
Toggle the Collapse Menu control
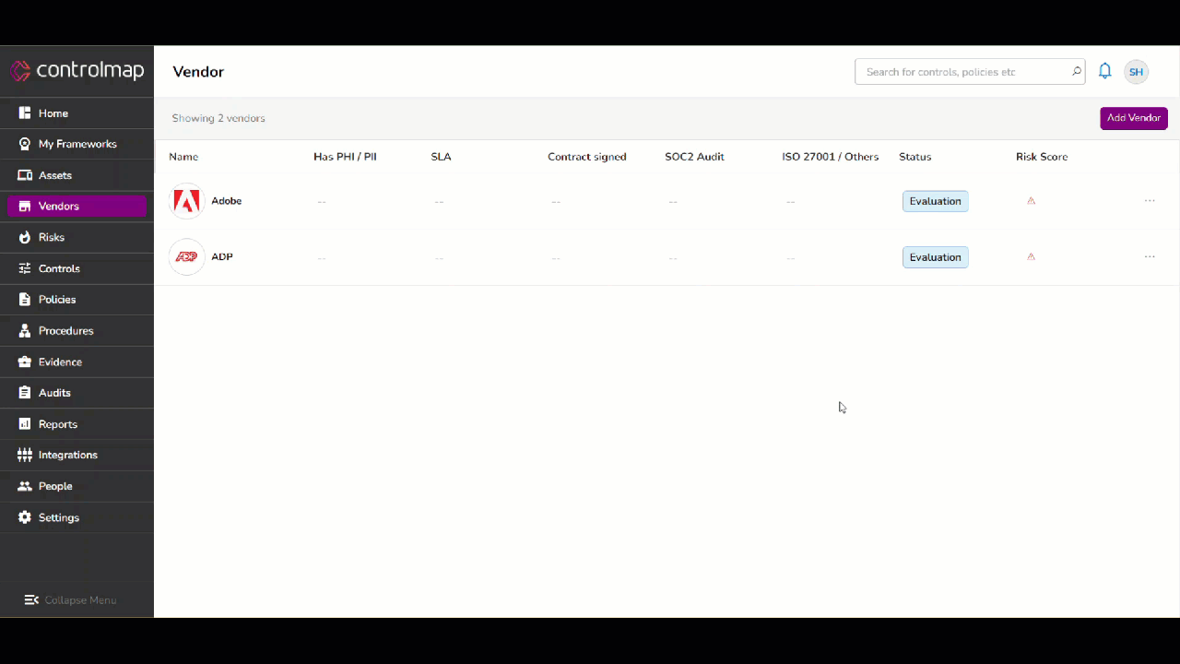(x=70, y=599)
